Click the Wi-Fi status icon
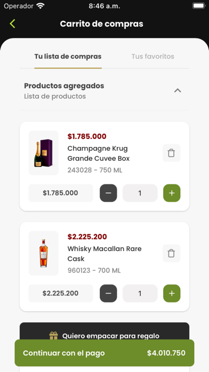This screenshot has height=372, width=209. point(41,6)
